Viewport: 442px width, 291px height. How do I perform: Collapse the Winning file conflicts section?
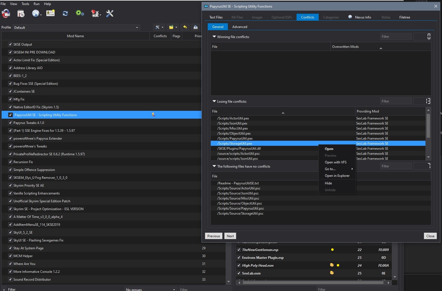214,37
